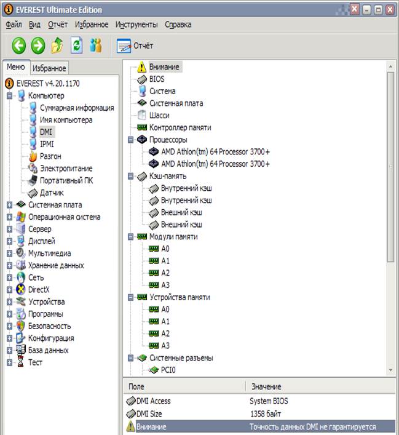Select first AMD Athlon 64 Processor entry
Screen dimensions: 399x435
215,151
